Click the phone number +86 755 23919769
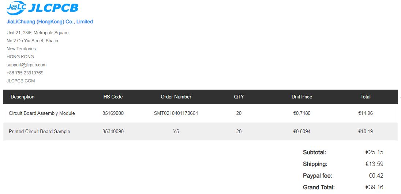 [25, 73]
